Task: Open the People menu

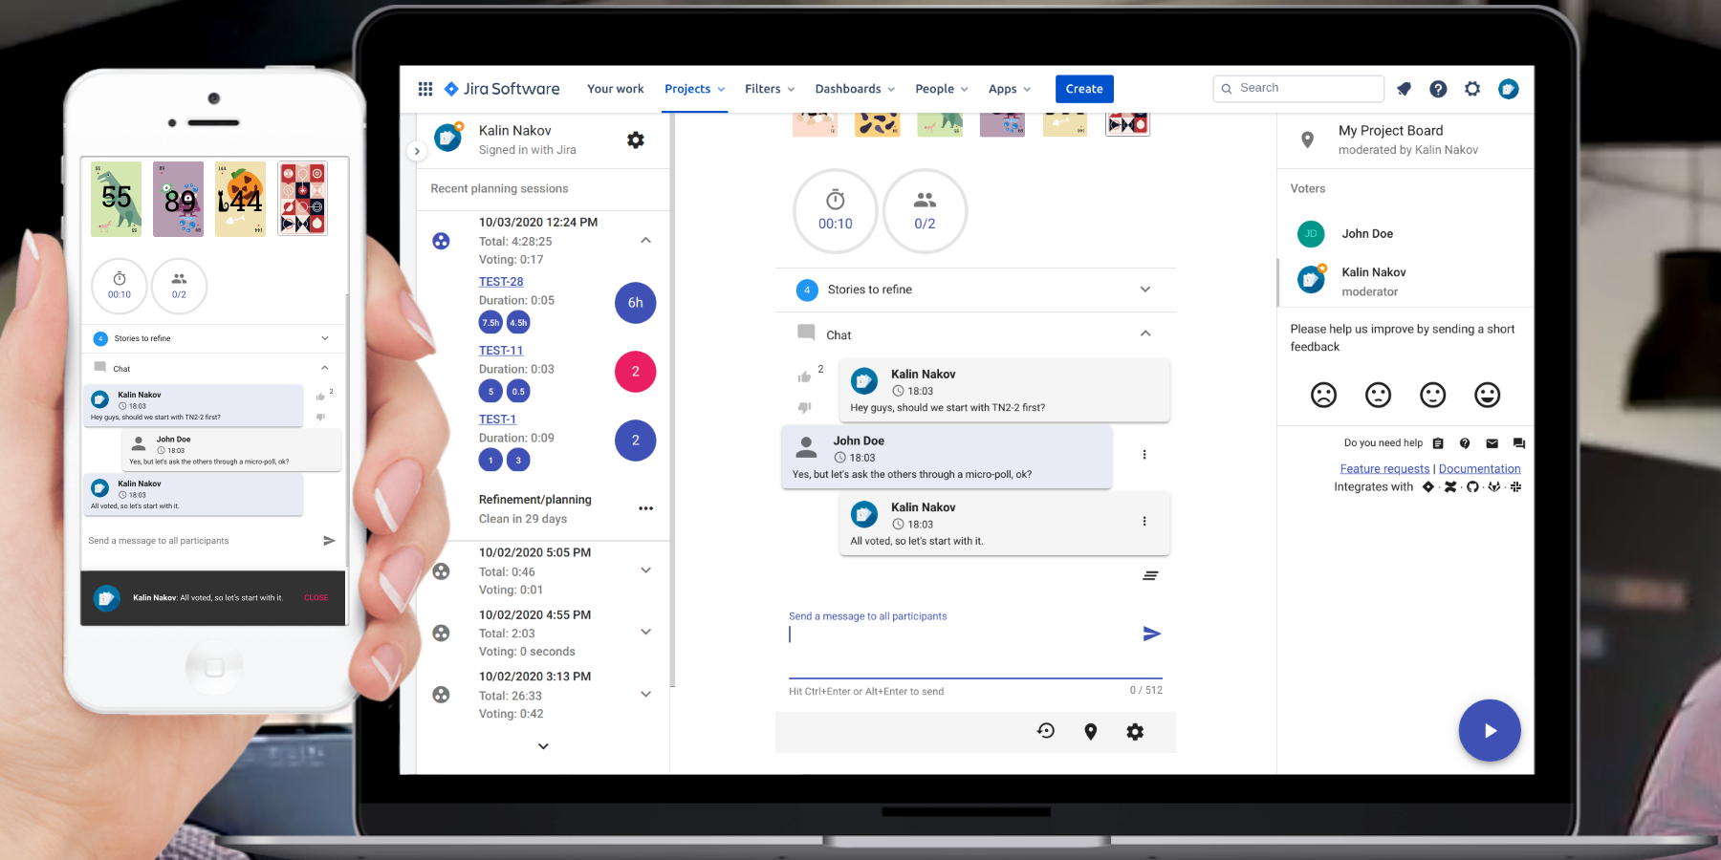Action: click(942, 89)
